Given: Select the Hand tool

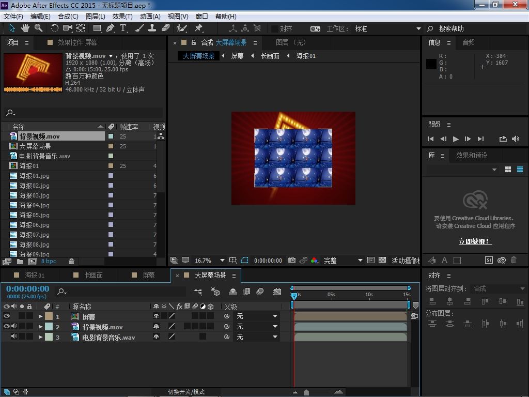Looking at the screenshot, I should point(25,28).
